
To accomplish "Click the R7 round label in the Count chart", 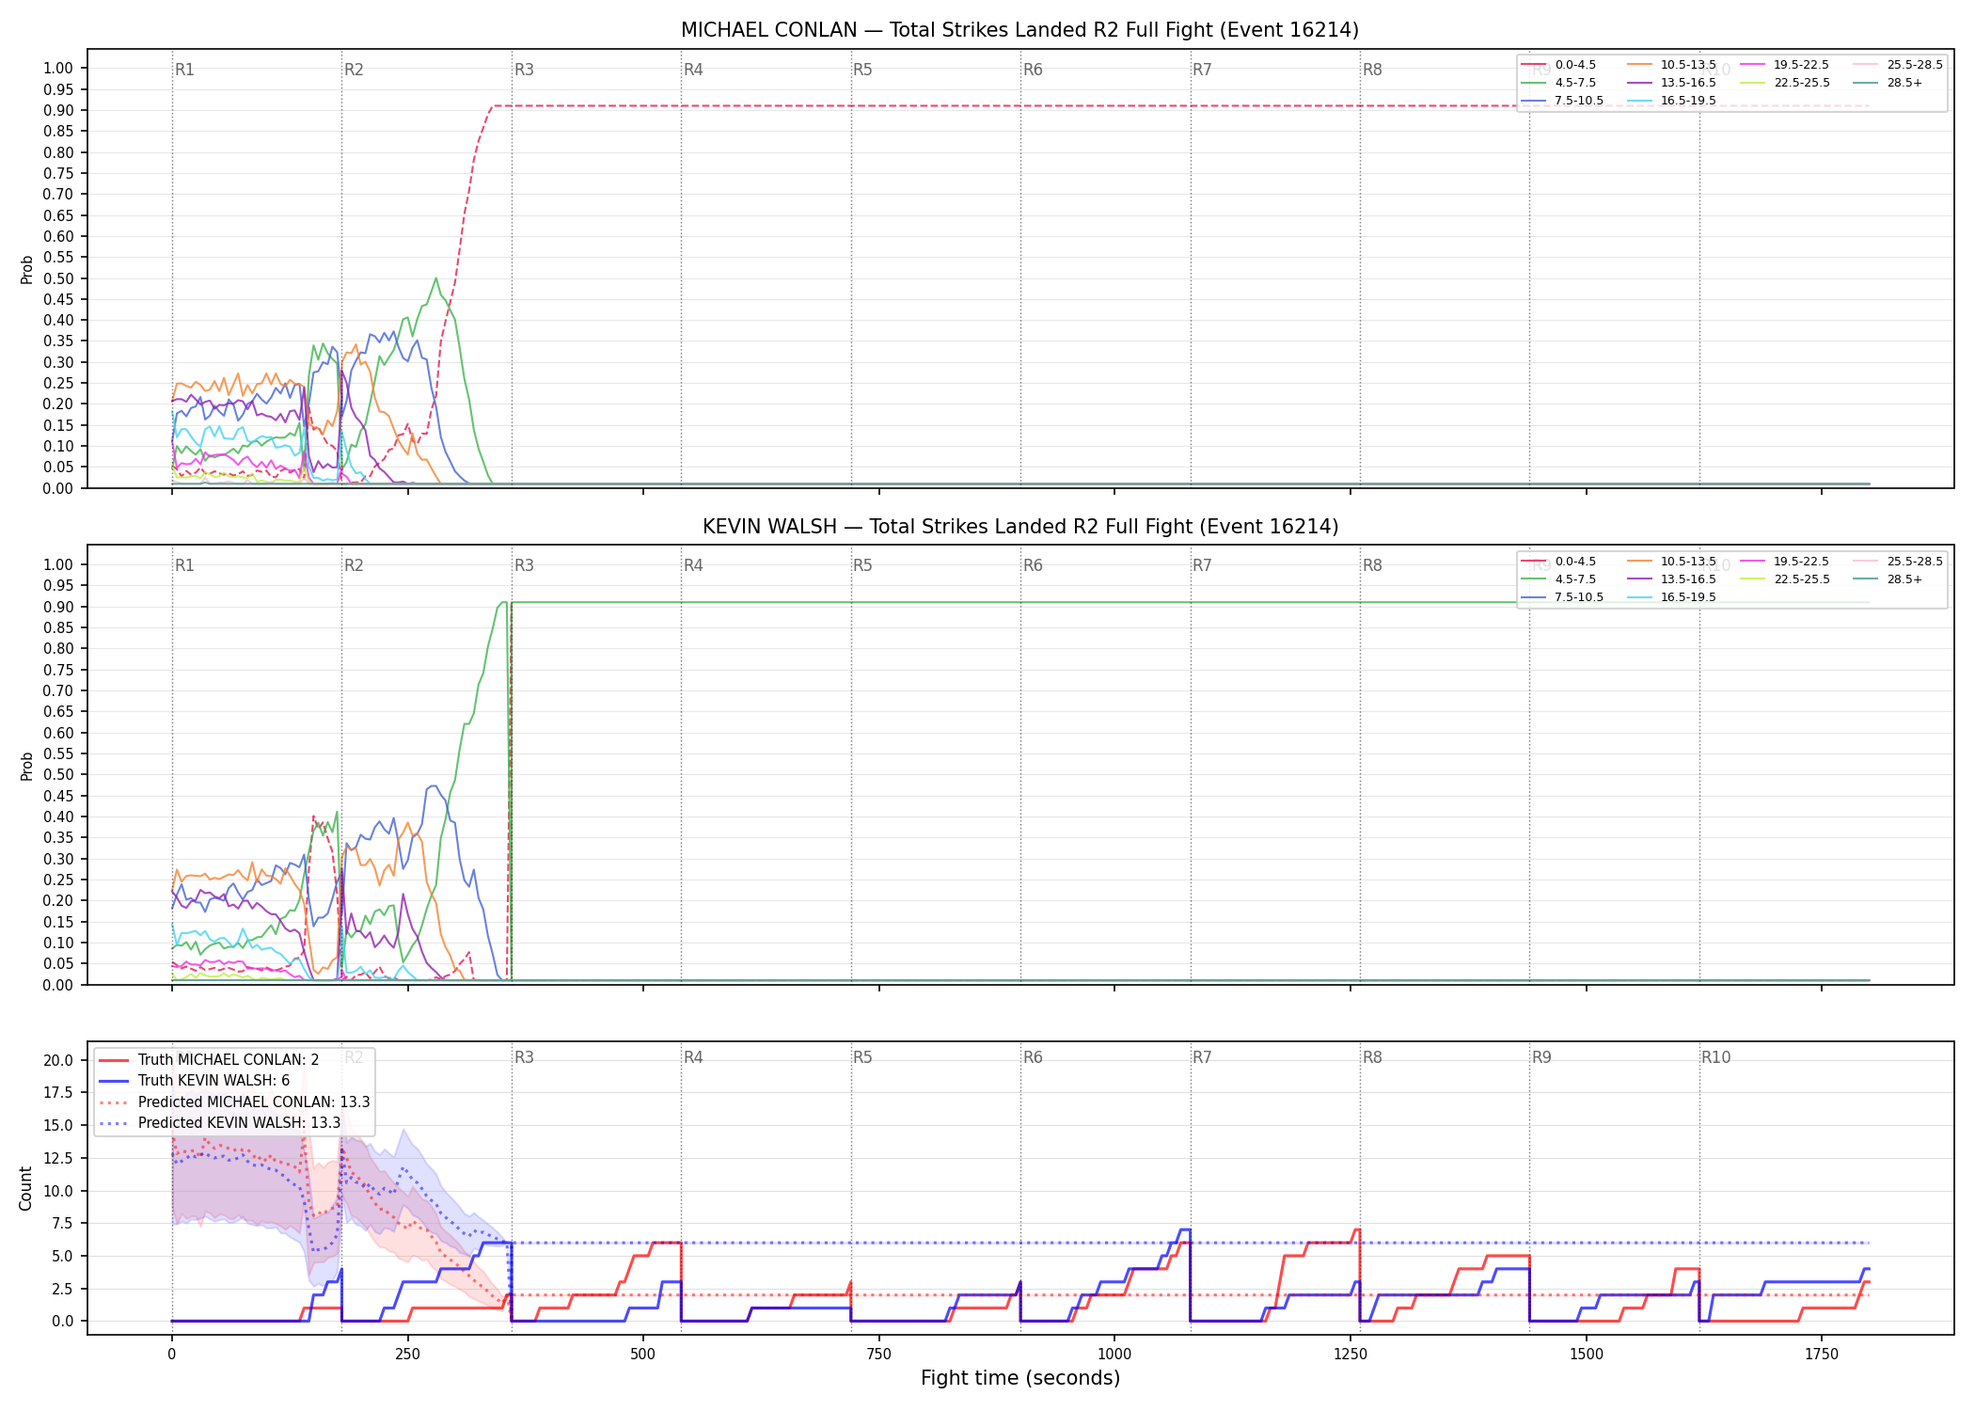I will coord(1202,1057).
